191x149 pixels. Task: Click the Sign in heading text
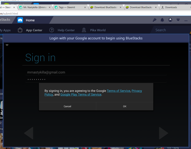point(41,58)
